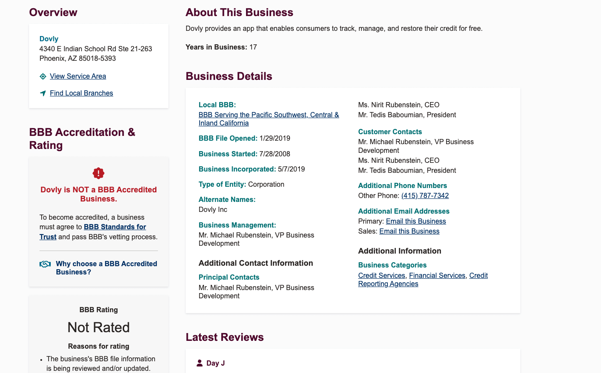The height and width of the screenshot is (373, 601).
Task: Click Why choose a BBB Accredited Business
Action: pyautogui.click(x=106, y=267)
